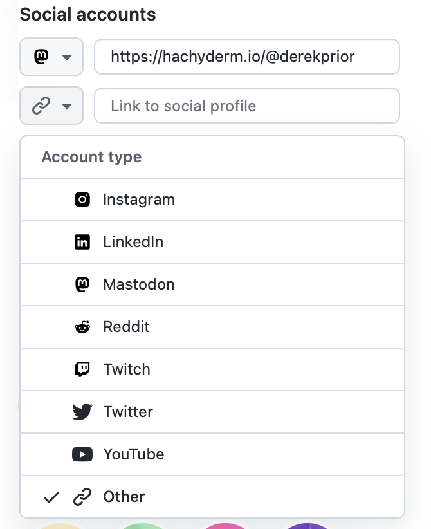Image resolution: width=431 pixels, height=529 pixels.
Task: Click the hachyderm.io profile URL field
Action: tap(247, 57)
